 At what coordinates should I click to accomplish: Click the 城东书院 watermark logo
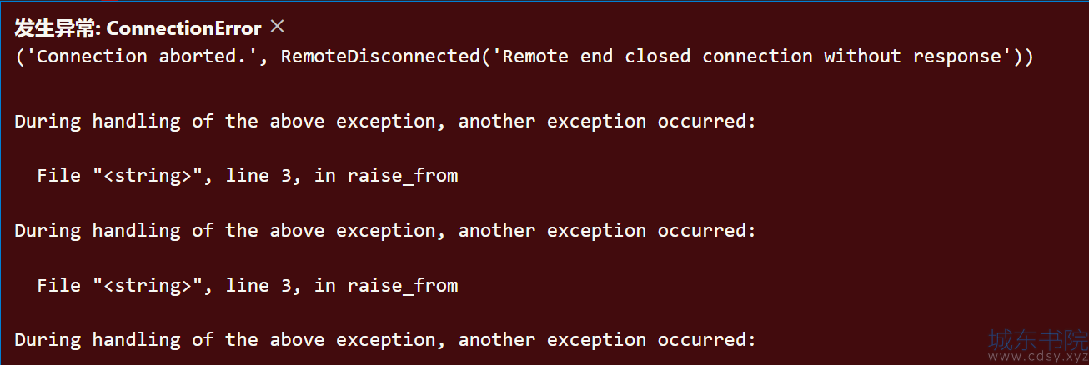(x=1038, y=338)
